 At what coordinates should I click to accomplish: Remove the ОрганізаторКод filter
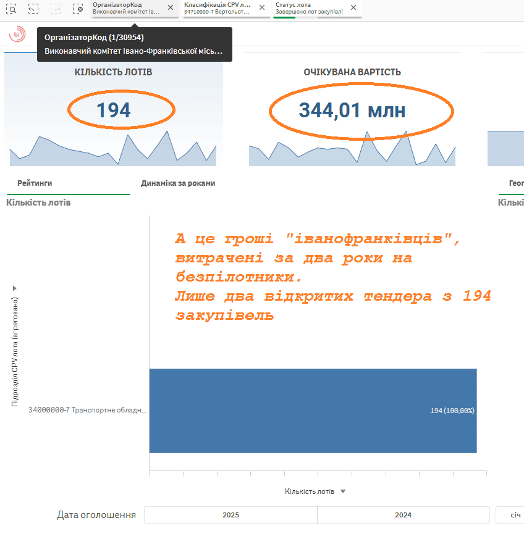[x=171, y=8]
